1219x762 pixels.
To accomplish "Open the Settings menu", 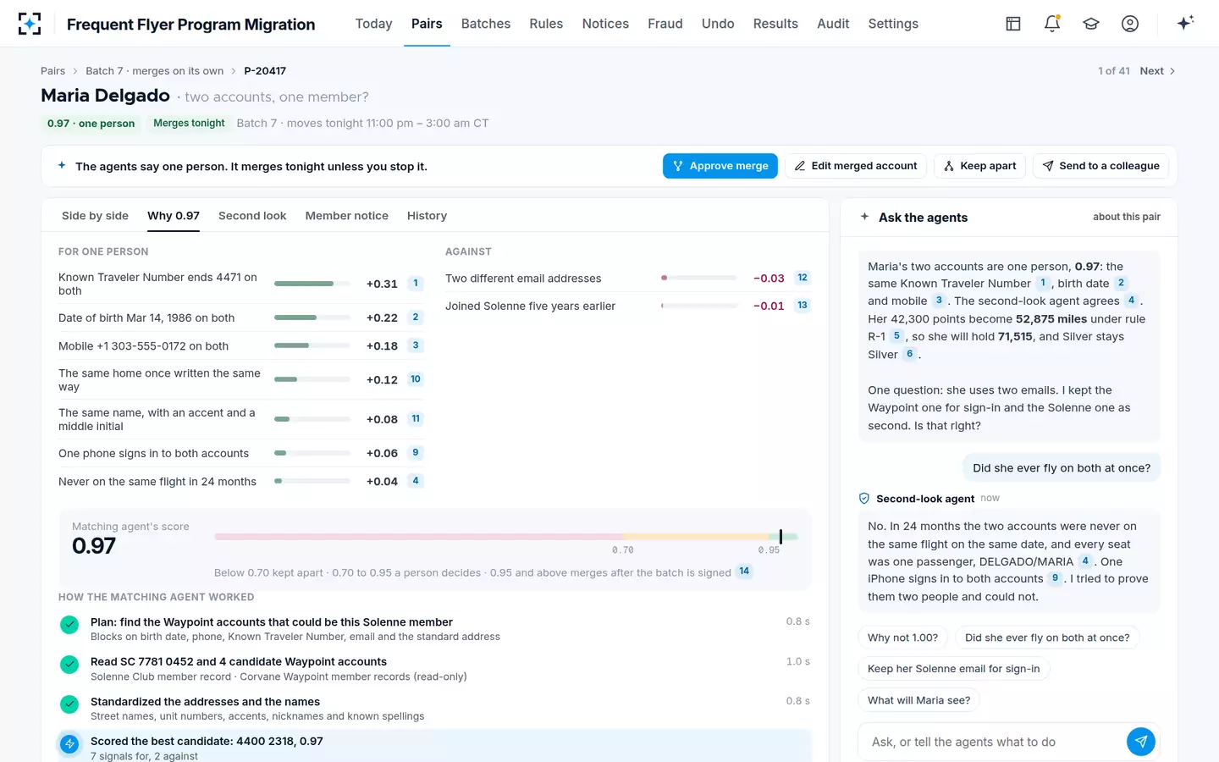I will [x=893, y=24].
